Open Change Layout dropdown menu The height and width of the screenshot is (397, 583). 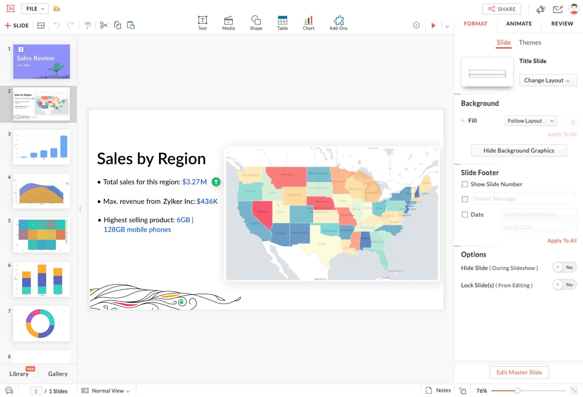point(546,80)
